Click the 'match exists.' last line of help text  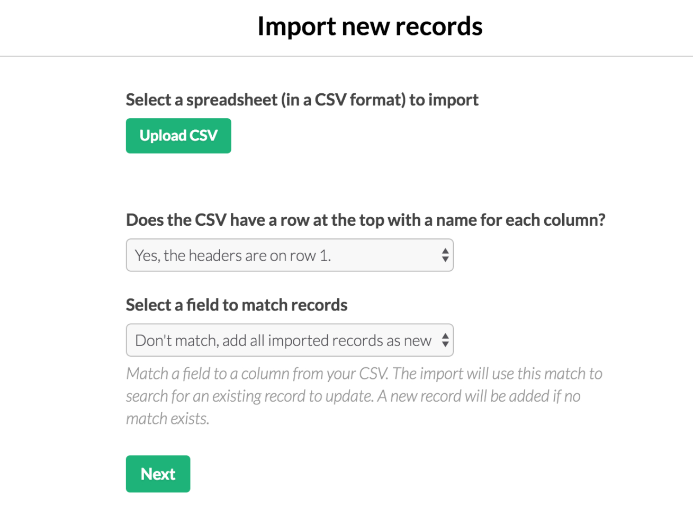coord(167,419)
